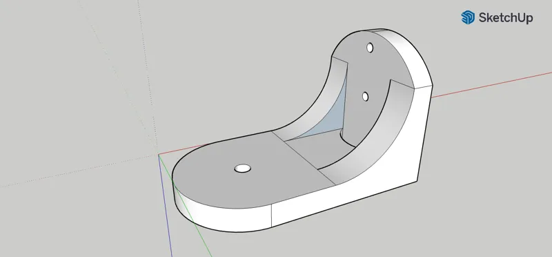Viewport: 552px width, 257px height.
Task: Select the lower hole in the back plate
Action: tap(365, 96)
